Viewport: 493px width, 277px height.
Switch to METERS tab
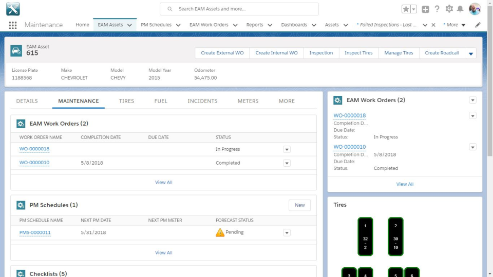click(x=248, y=101)
